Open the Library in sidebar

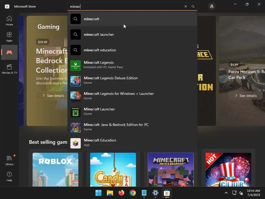[x=9, y=160]
